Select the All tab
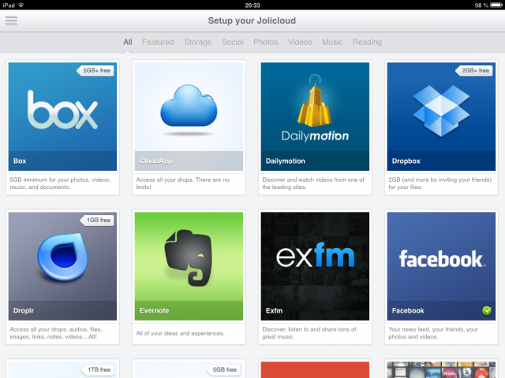Screen dimensions: 505x378 pos(128,42)
